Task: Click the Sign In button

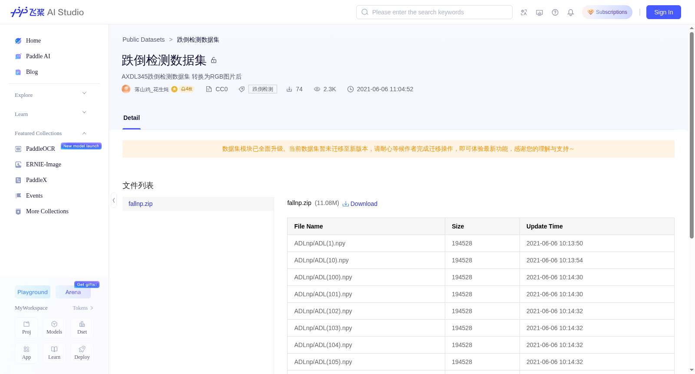Action: point(664,12)
